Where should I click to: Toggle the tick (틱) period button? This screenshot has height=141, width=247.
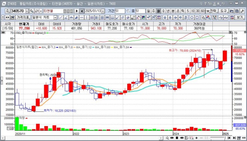183,11
